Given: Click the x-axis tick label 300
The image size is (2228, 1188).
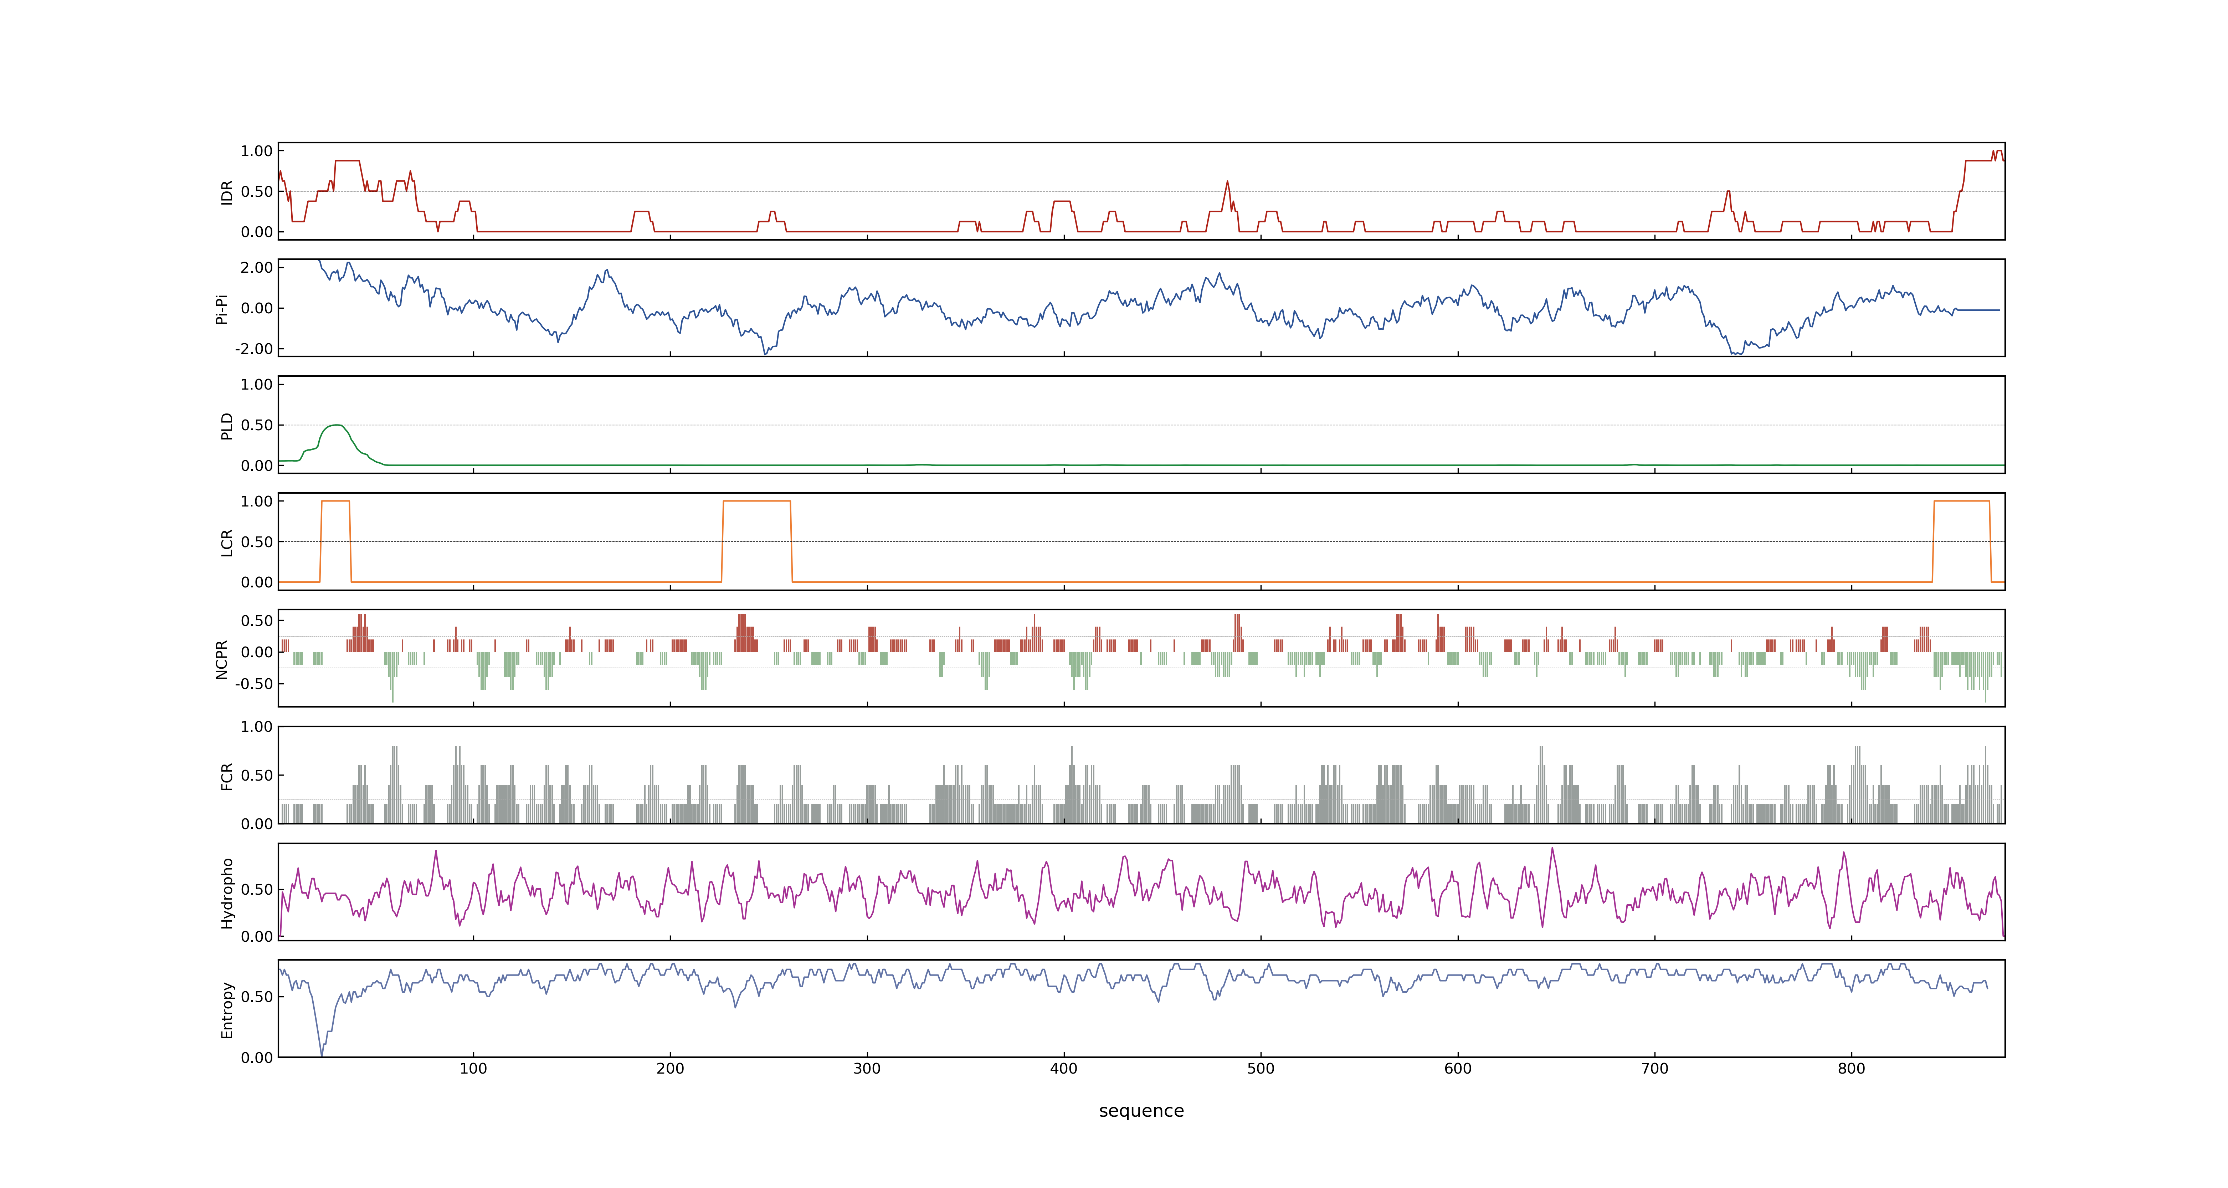Looking at the screenshot, I should pos(867,1069).
